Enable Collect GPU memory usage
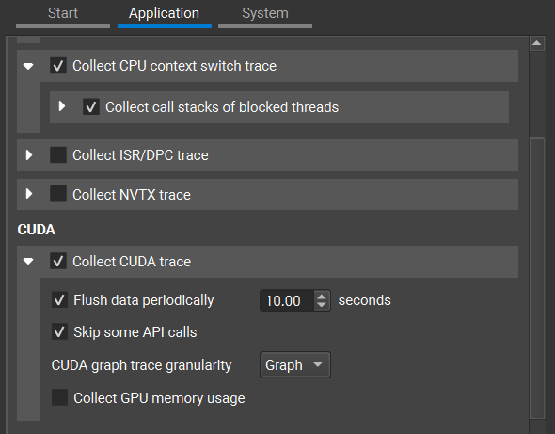 (59, 397)
